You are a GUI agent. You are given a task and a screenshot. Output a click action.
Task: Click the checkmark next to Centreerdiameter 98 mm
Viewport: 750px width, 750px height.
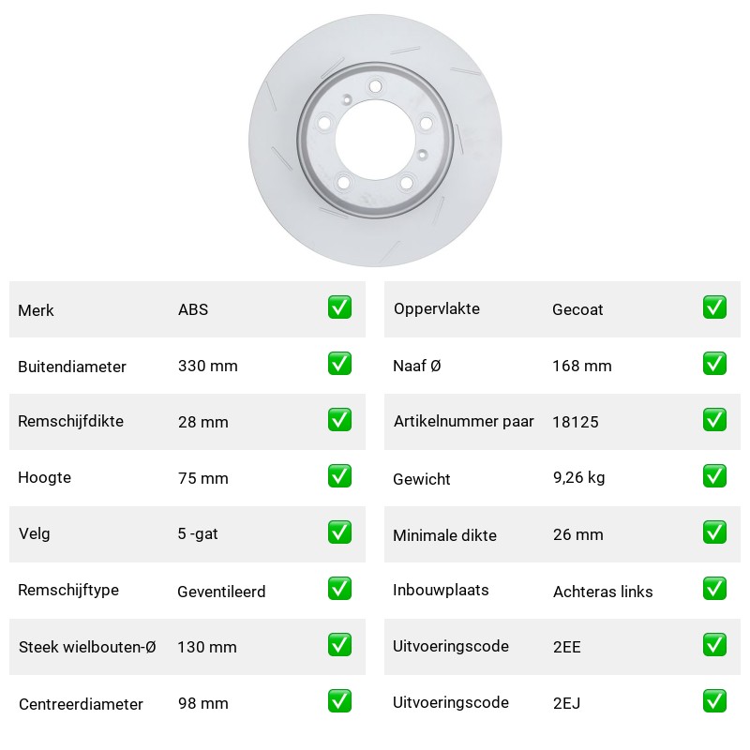click(x=339, y=700)
